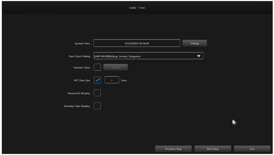
Task: Tick the Desktop Time Display checkbox
Action: click(x=97, y=106)
